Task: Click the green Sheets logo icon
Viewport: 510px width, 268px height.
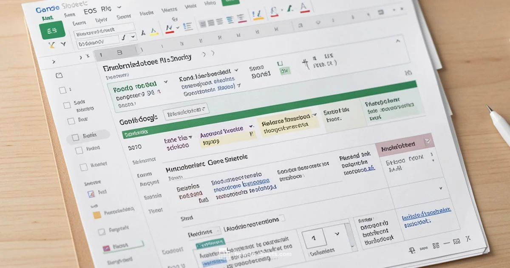Action: click(53, 30)
